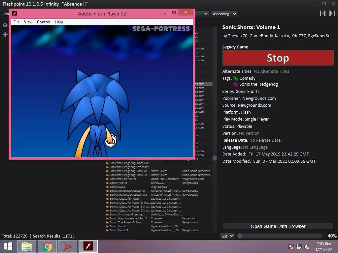Viewport: 338px width, 253px height.
Task: Select Sonic: The Power Of Nazo row
Action: pos(159,222)
